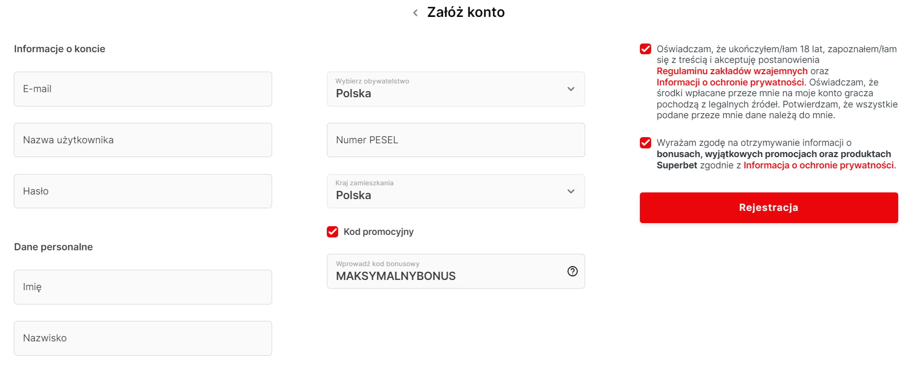Focus the E-mail input field

[143, 89]
